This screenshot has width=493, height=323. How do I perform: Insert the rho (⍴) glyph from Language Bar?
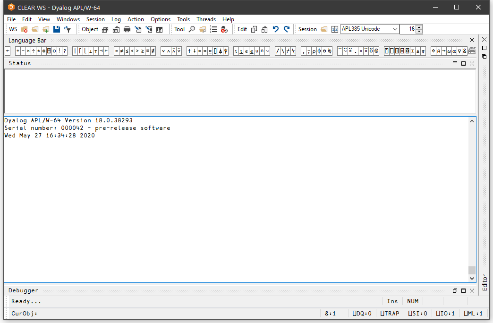[x=314, y=51]
